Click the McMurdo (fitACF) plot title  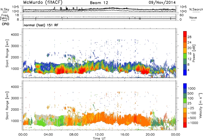(43, 2)
